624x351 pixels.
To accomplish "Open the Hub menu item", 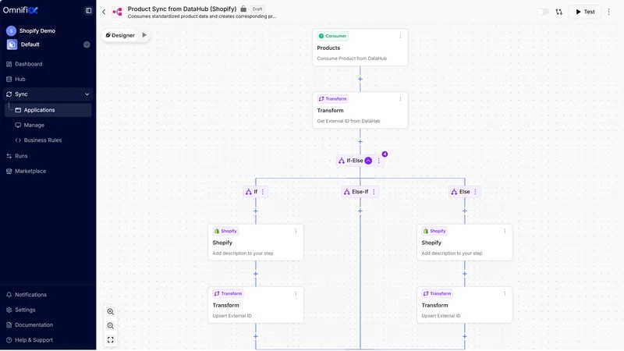I will click(20, 80).
